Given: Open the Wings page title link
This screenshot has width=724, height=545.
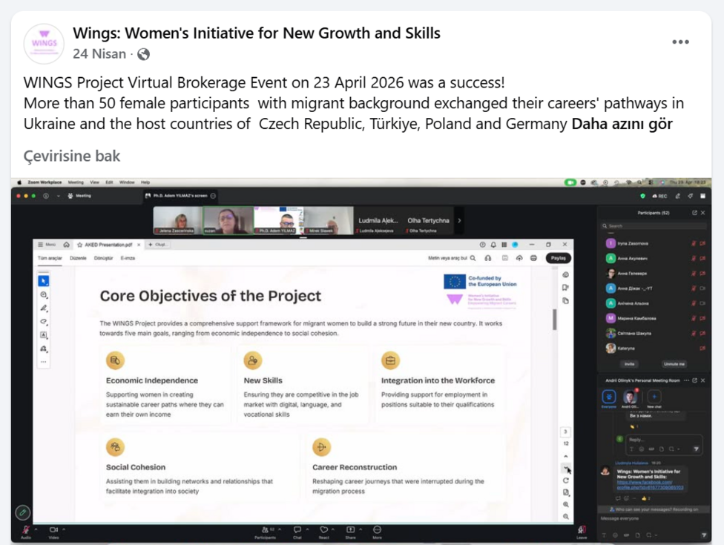Looking at the screenshot, I should click(x=256, y=33).
